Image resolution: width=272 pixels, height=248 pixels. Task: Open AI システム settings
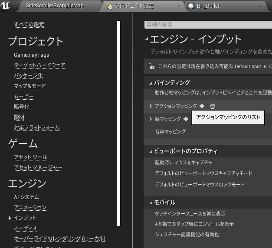[26, 197]
